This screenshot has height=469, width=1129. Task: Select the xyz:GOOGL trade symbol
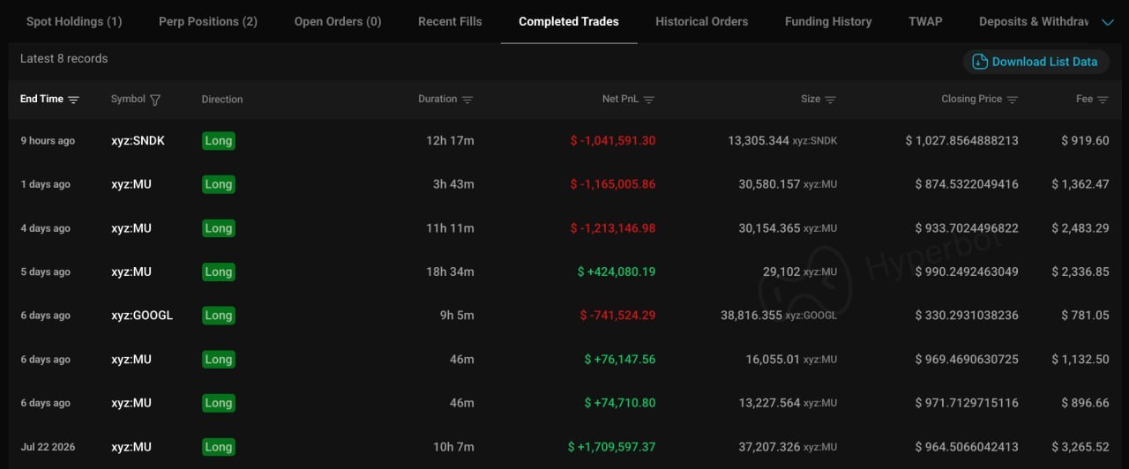tap(142, 316)
